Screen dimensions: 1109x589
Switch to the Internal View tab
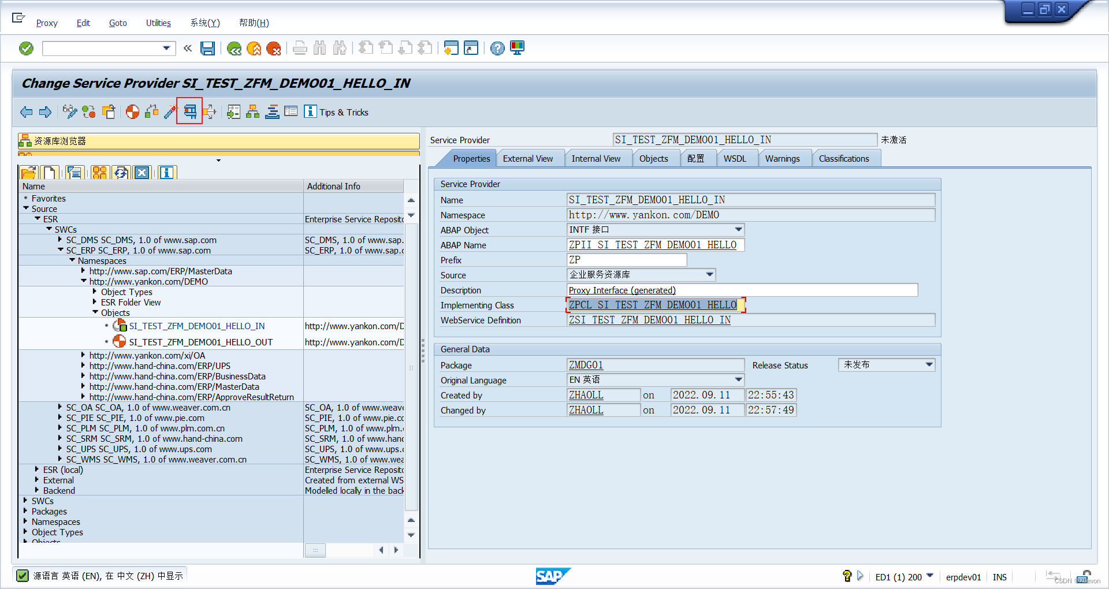(596, 159)
